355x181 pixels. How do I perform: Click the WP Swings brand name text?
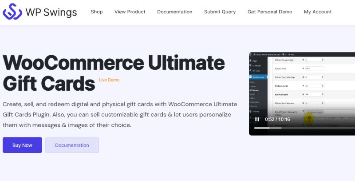click(x=51, y=12)
